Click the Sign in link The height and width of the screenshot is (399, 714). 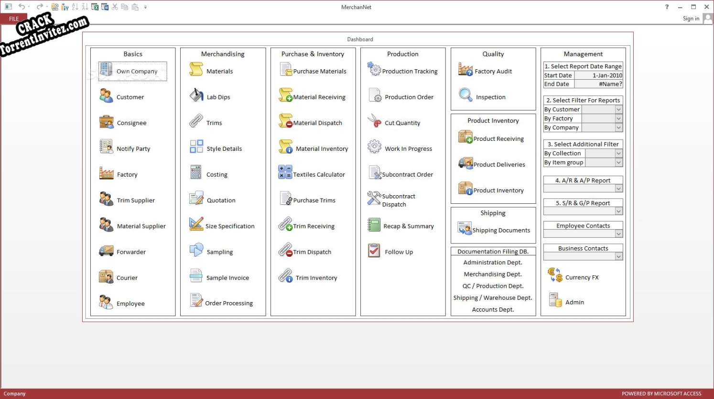pos(691,18)
